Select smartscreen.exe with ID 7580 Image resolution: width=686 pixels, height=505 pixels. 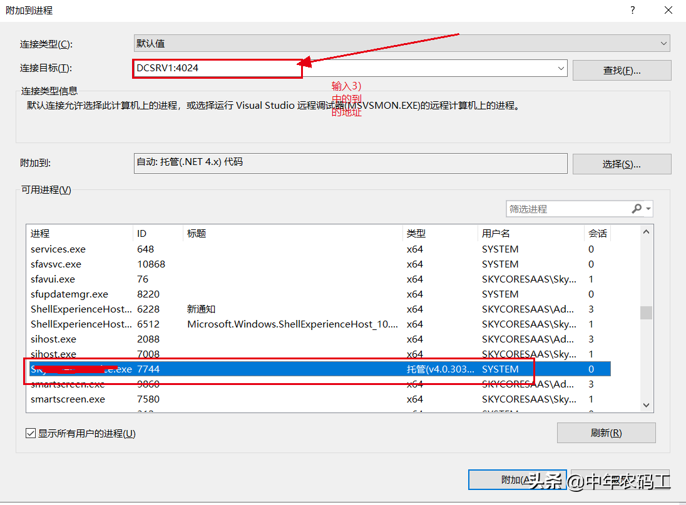pyautogui.click(x=319, y=399)
